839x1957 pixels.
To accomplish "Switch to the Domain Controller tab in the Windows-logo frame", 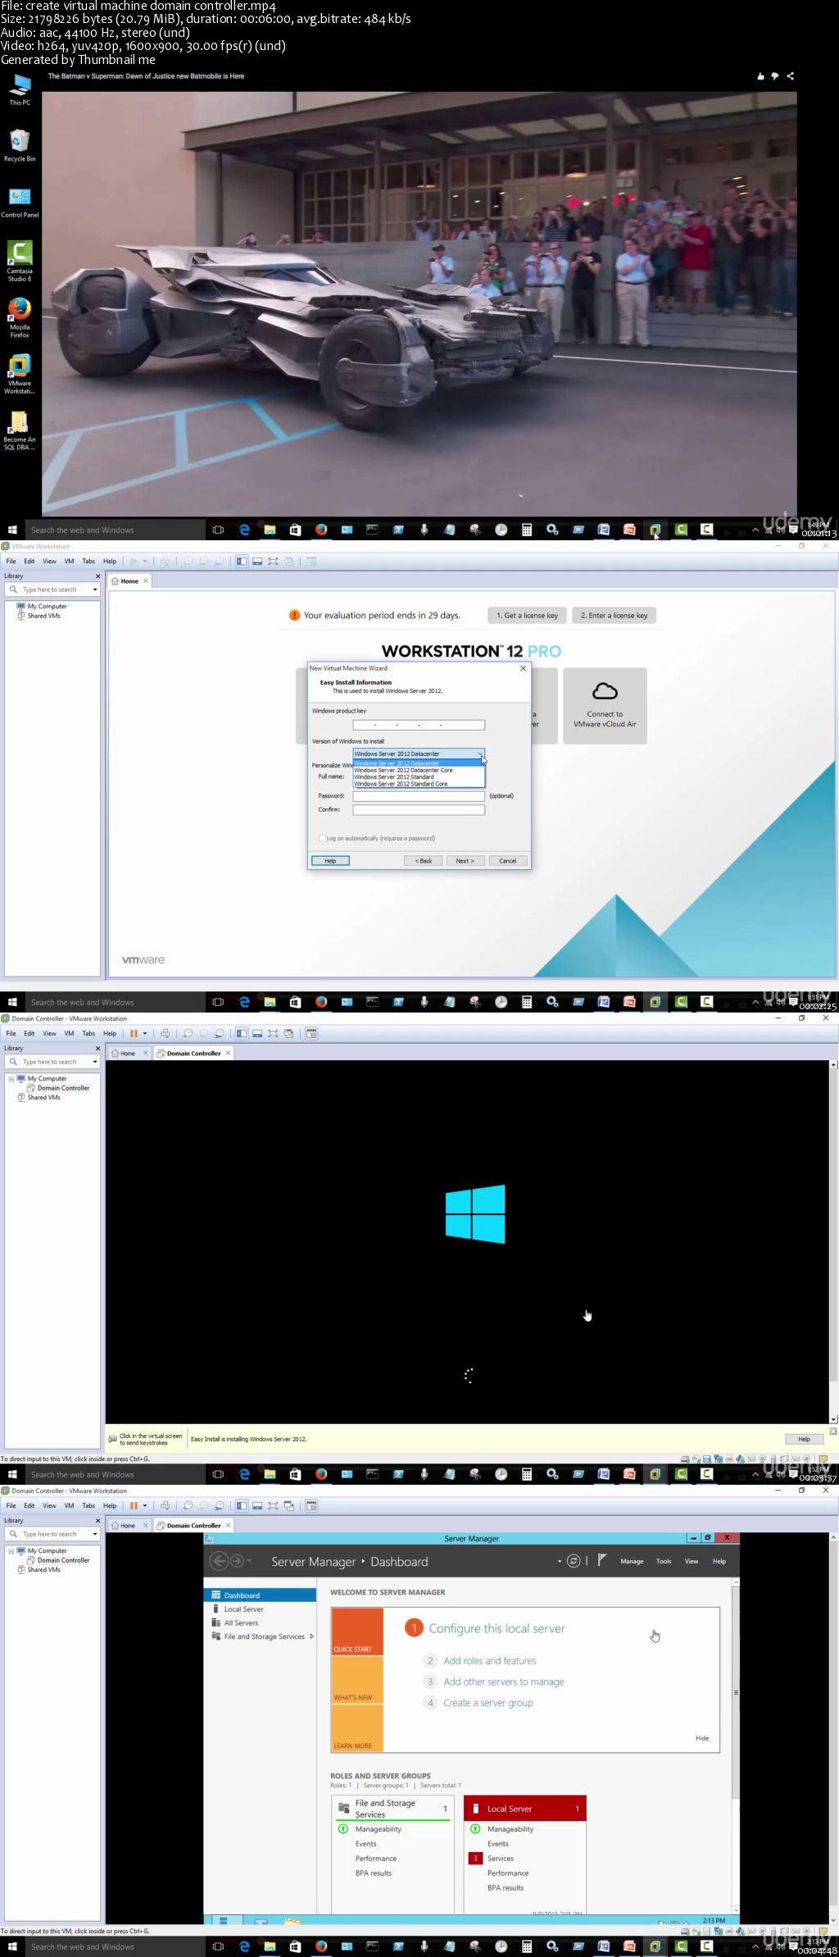I will coord(194,1054).
